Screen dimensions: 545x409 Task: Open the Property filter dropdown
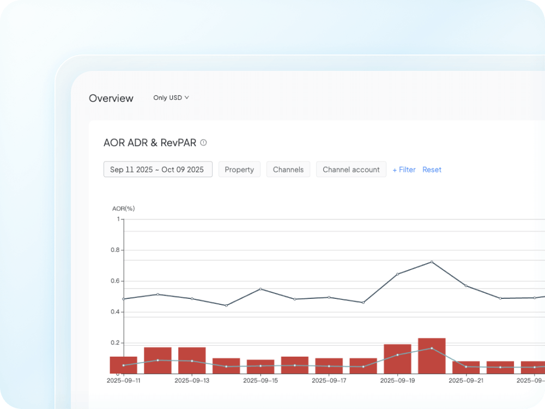tap(239, 170)
